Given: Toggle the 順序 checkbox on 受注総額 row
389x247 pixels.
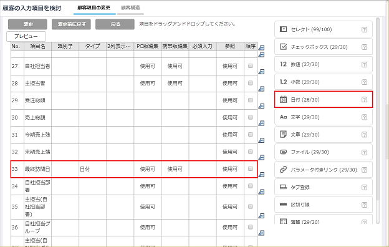Looking at the screenshot, I should click(x=251, y=100).
